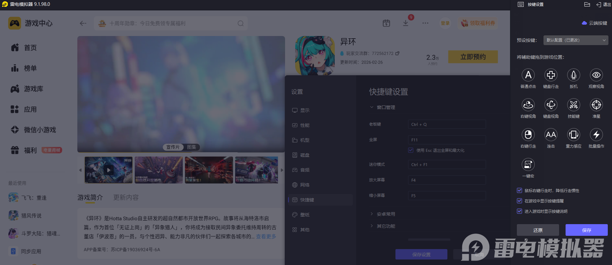The image size is (612, 265).
Task: Go back with the left arrow
Action: click(83, 23)
